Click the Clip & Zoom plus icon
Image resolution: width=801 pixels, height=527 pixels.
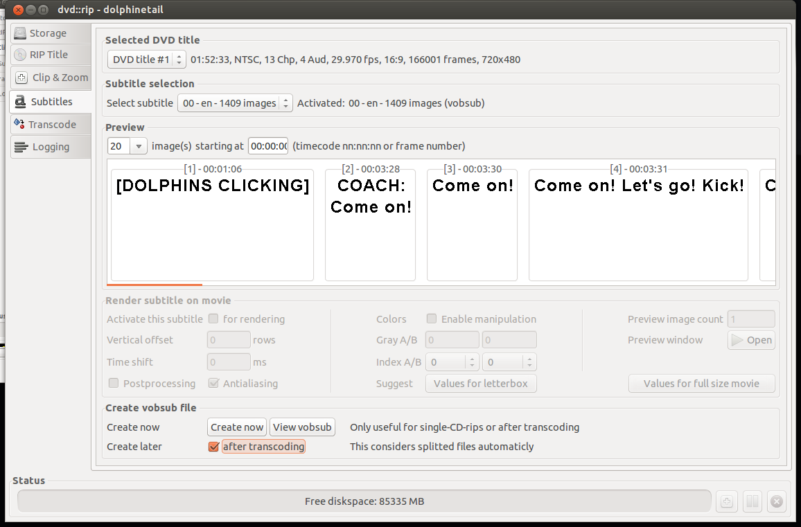[x=21, y=78]
